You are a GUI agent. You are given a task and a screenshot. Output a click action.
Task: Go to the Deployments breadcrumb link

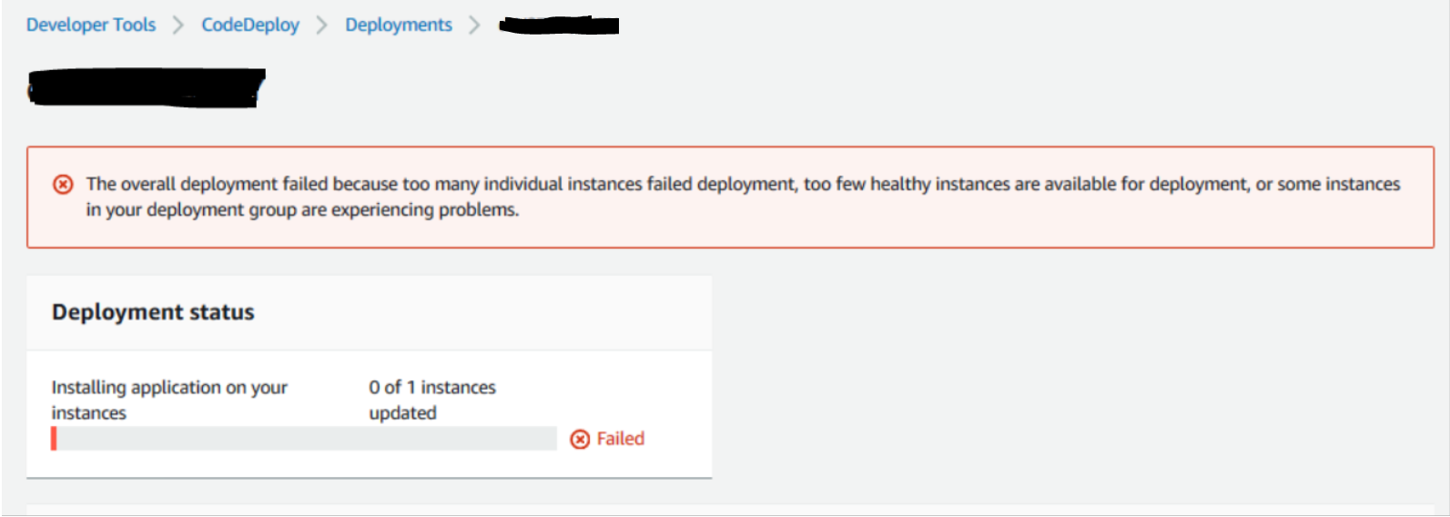pyautogui.click(x=398, y=25)
